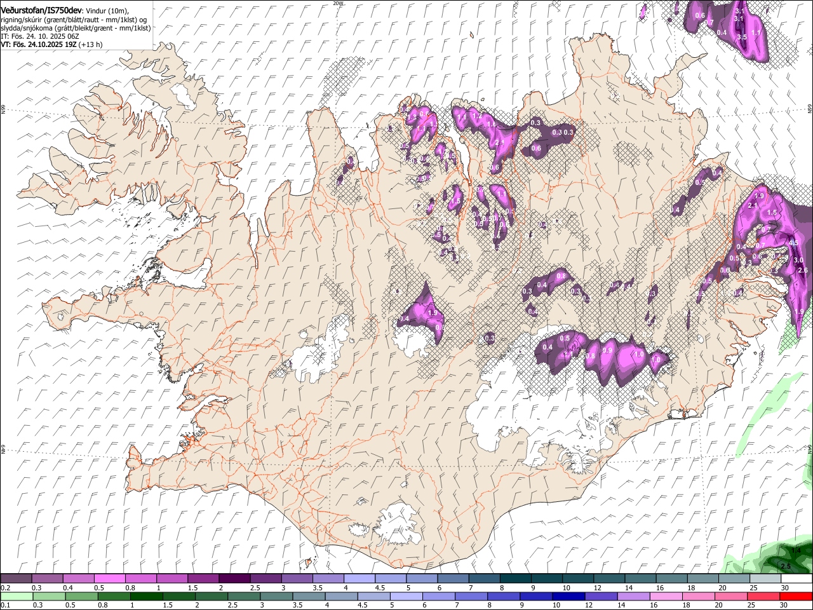Click the "2.5" rain value in the green area
Viewport: 813px width, 610px height.
785,566
